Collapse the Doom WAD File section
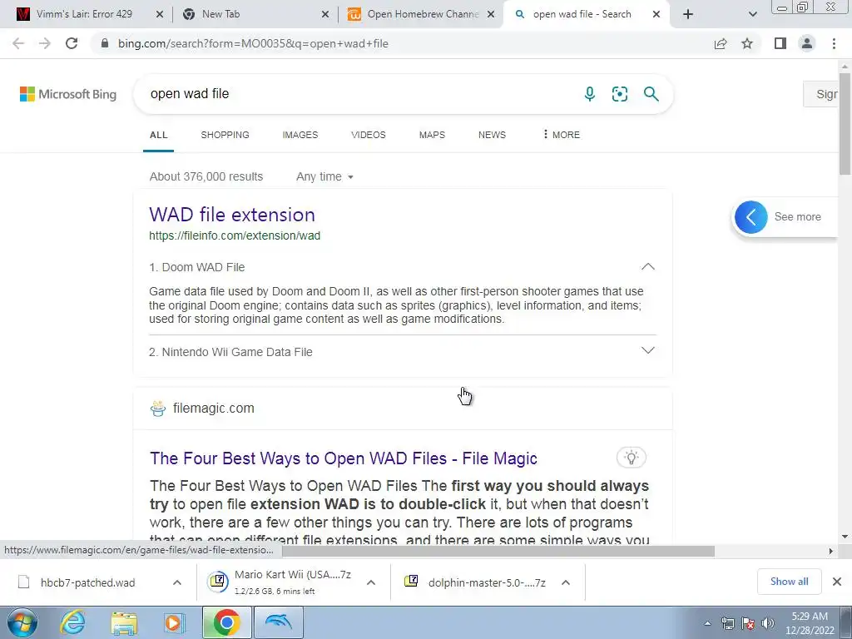The image size is (852, 639). coord(647,267)
